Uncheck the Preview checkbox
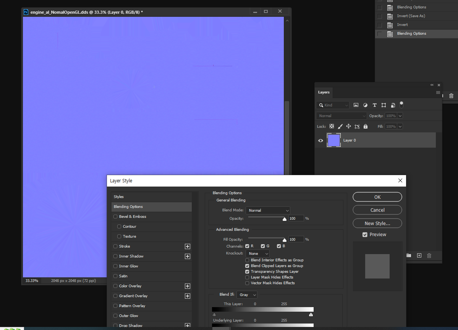The image size is (458, 330). tap(365, 235)
